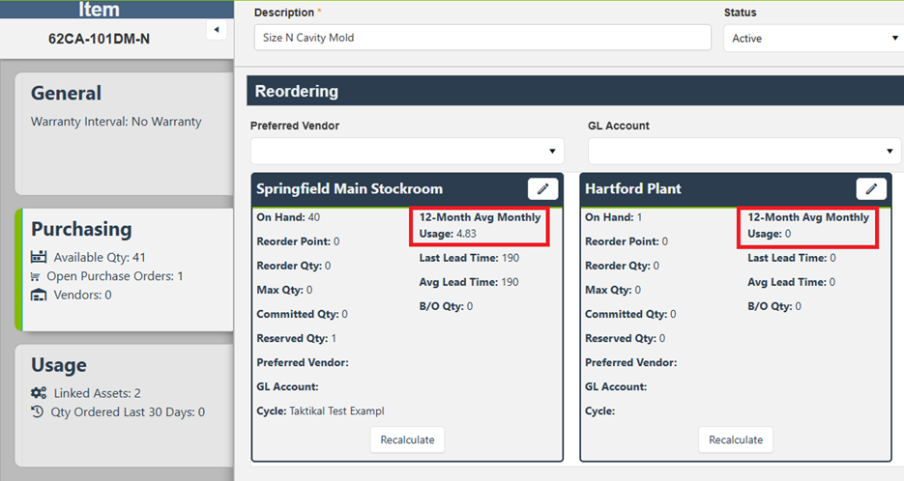Image resolution: width=904 pixels, height=481 pixels.
Task: Select the Purchasing section card
Action: [124, 269]
